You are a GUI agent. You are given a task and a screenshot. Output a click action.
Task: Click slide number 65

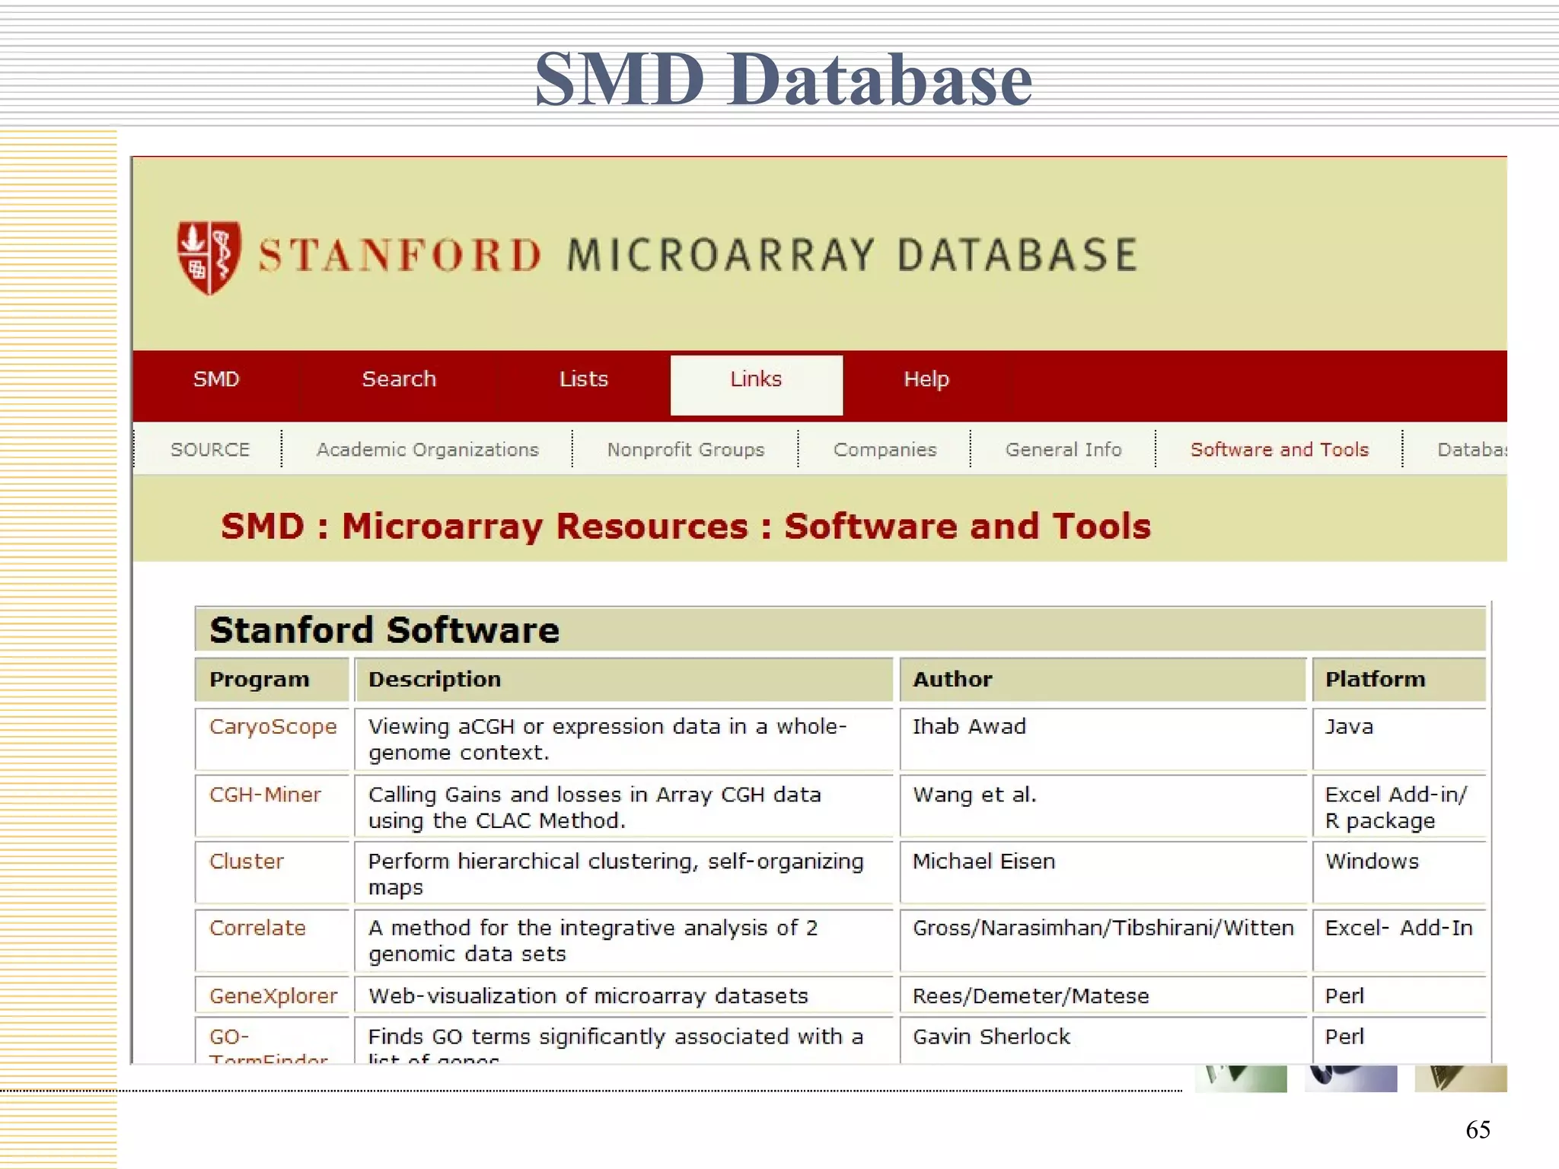(1478, 1129)
